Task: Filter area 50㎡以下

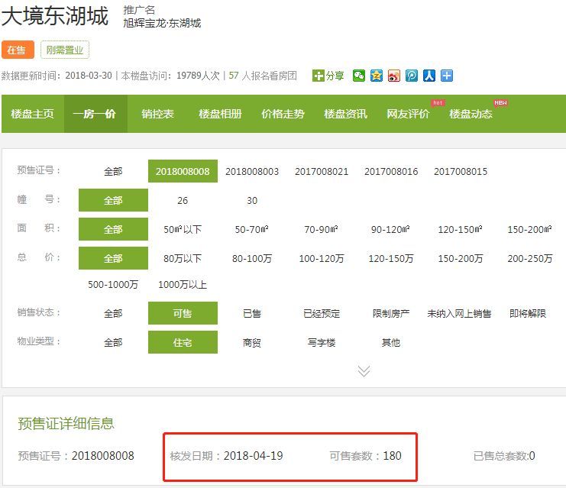Action: (183, 229)
